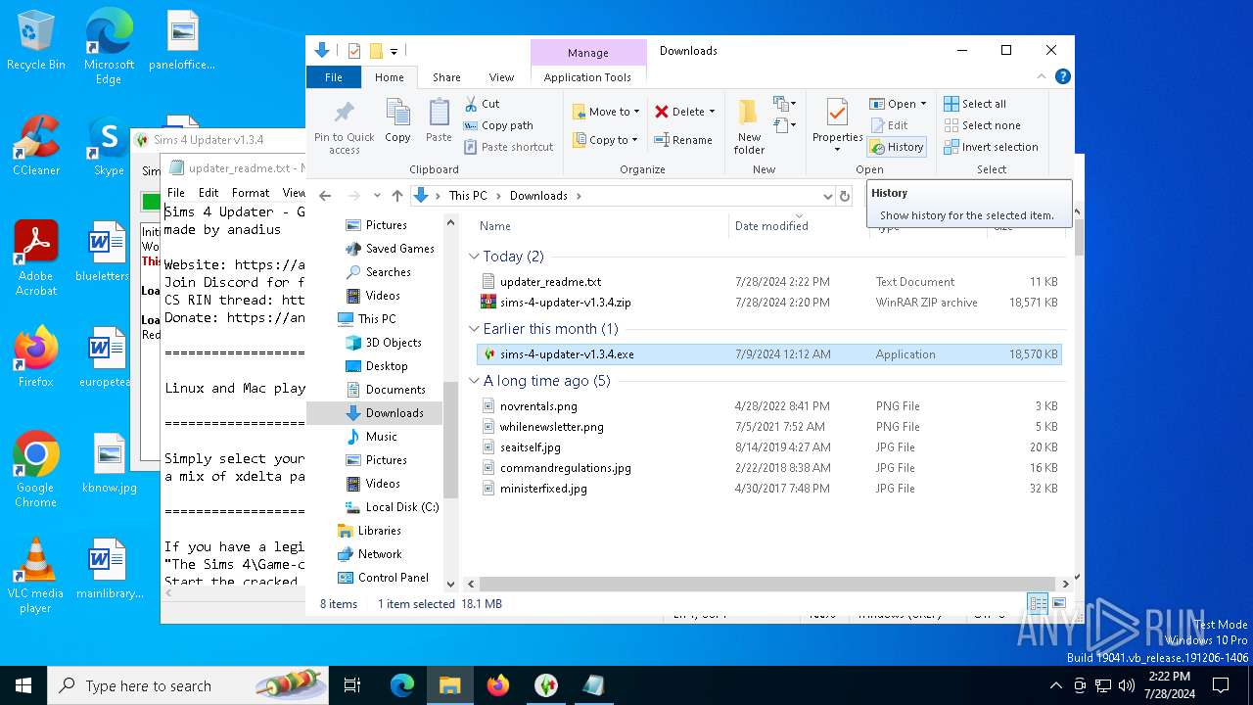The height and width of the screenshot is (705, 1253).
Task: Click Type here to search box
Action: click(x=190, y=685)
